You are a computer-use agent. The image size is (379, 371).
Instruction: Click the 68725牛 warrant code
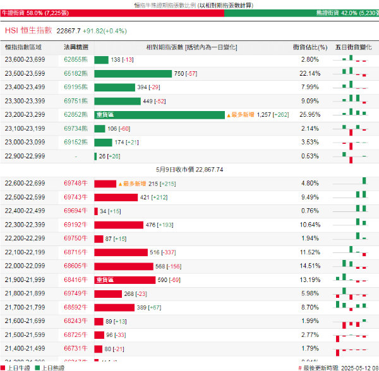pos(76,335)
